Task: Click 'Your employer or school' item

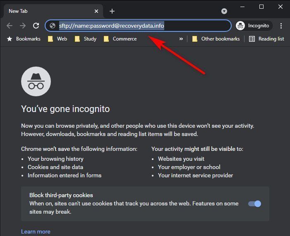Action: pos(189,167)
